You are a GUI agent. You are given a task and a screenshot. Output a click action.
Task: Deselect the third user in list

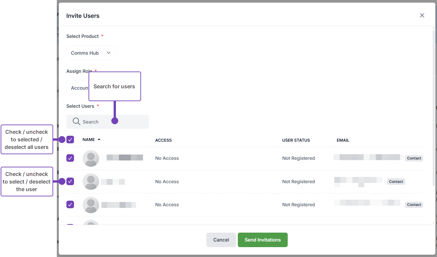70,205
